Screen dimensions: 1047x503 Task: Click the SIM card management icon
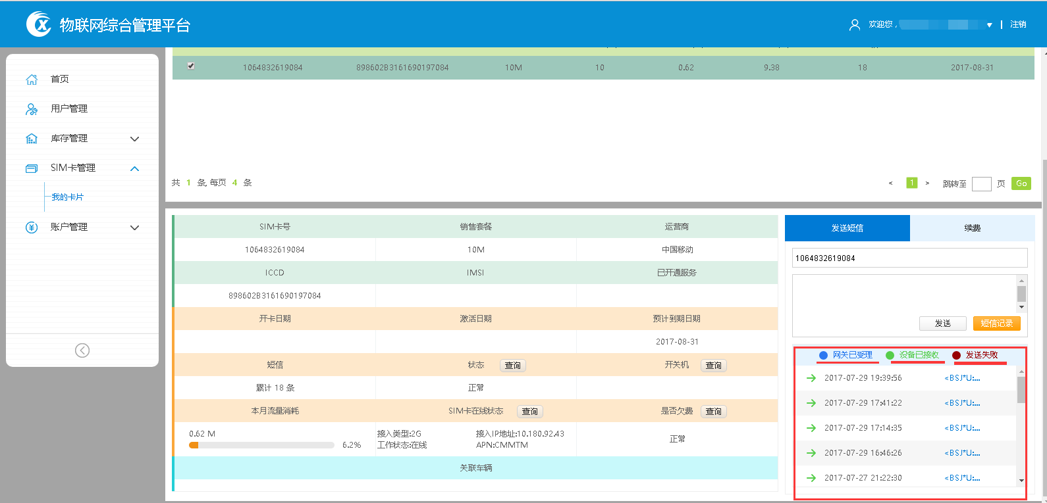coord(32,168)
